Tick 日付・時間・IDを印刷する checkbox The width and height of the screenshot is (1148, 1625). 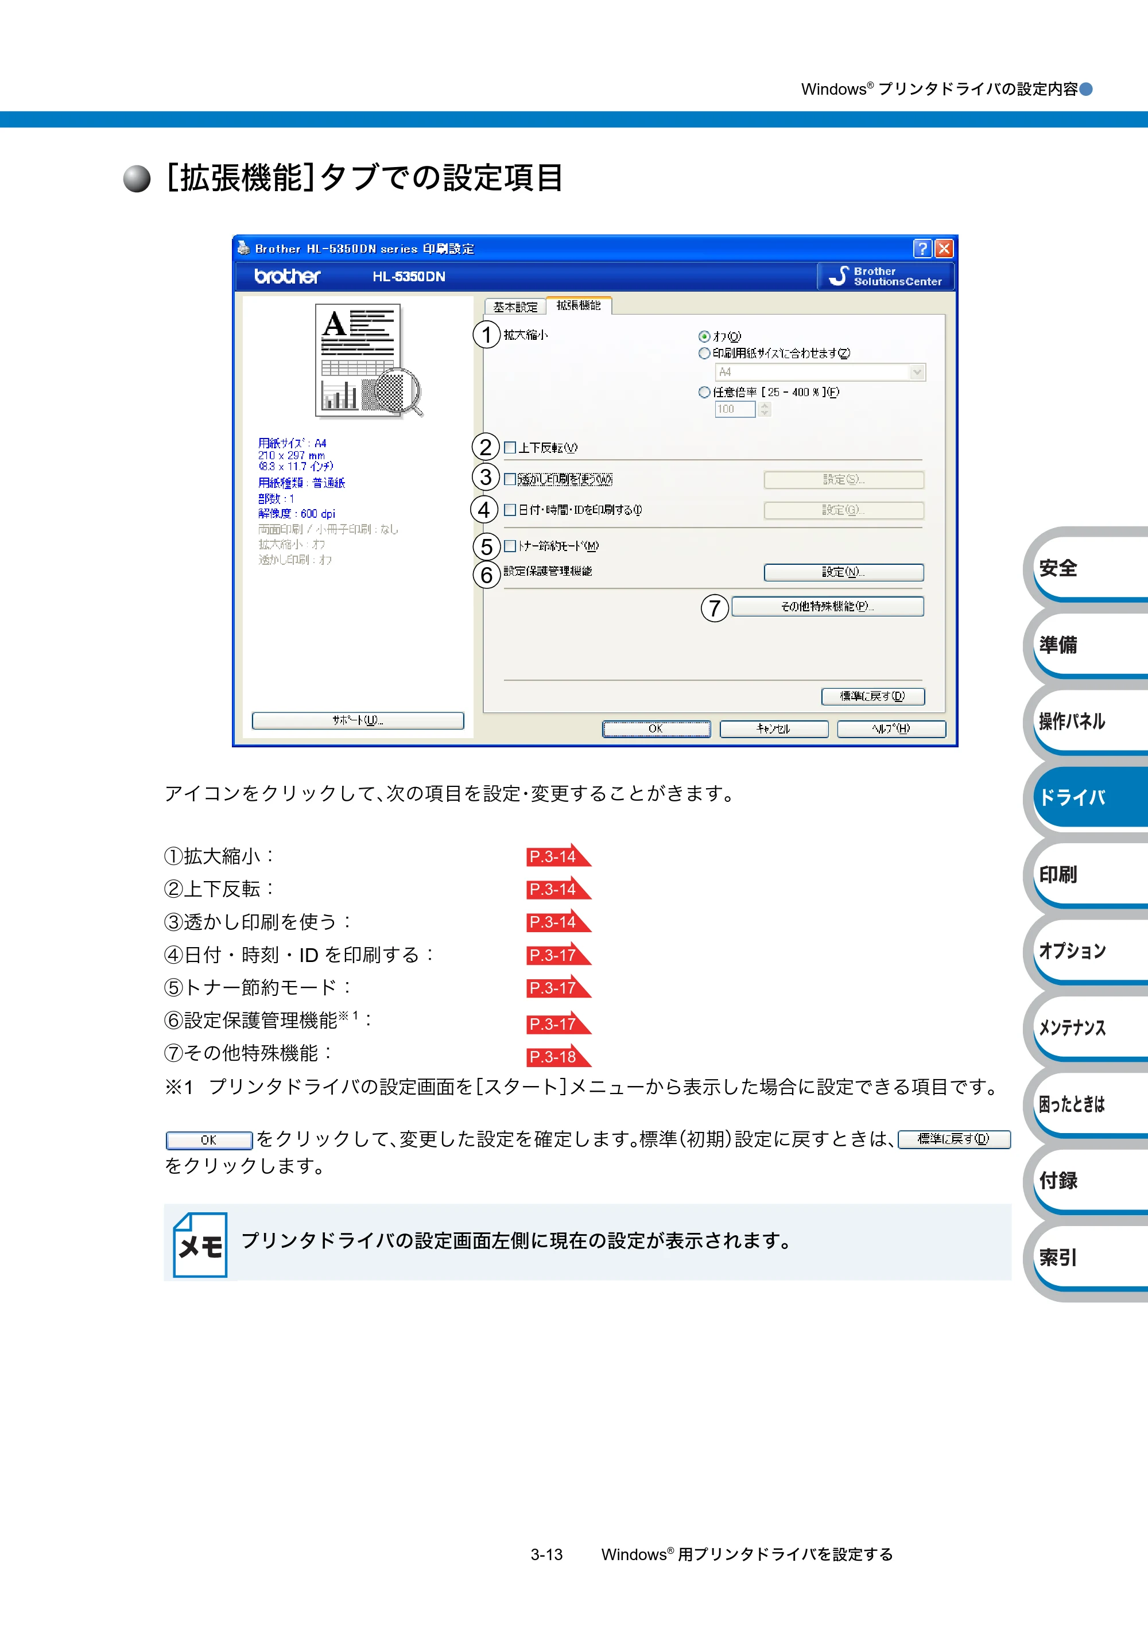(510, 510)
